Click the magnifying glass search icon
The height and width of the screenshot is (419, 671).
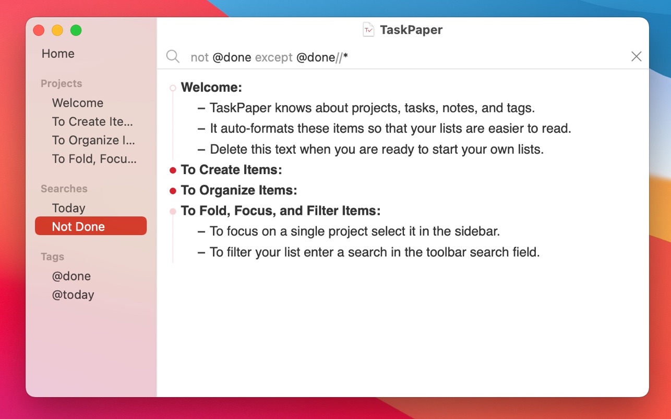173,57
